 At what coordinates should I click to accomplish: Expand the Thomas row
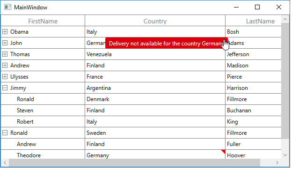tap(5, 54)
